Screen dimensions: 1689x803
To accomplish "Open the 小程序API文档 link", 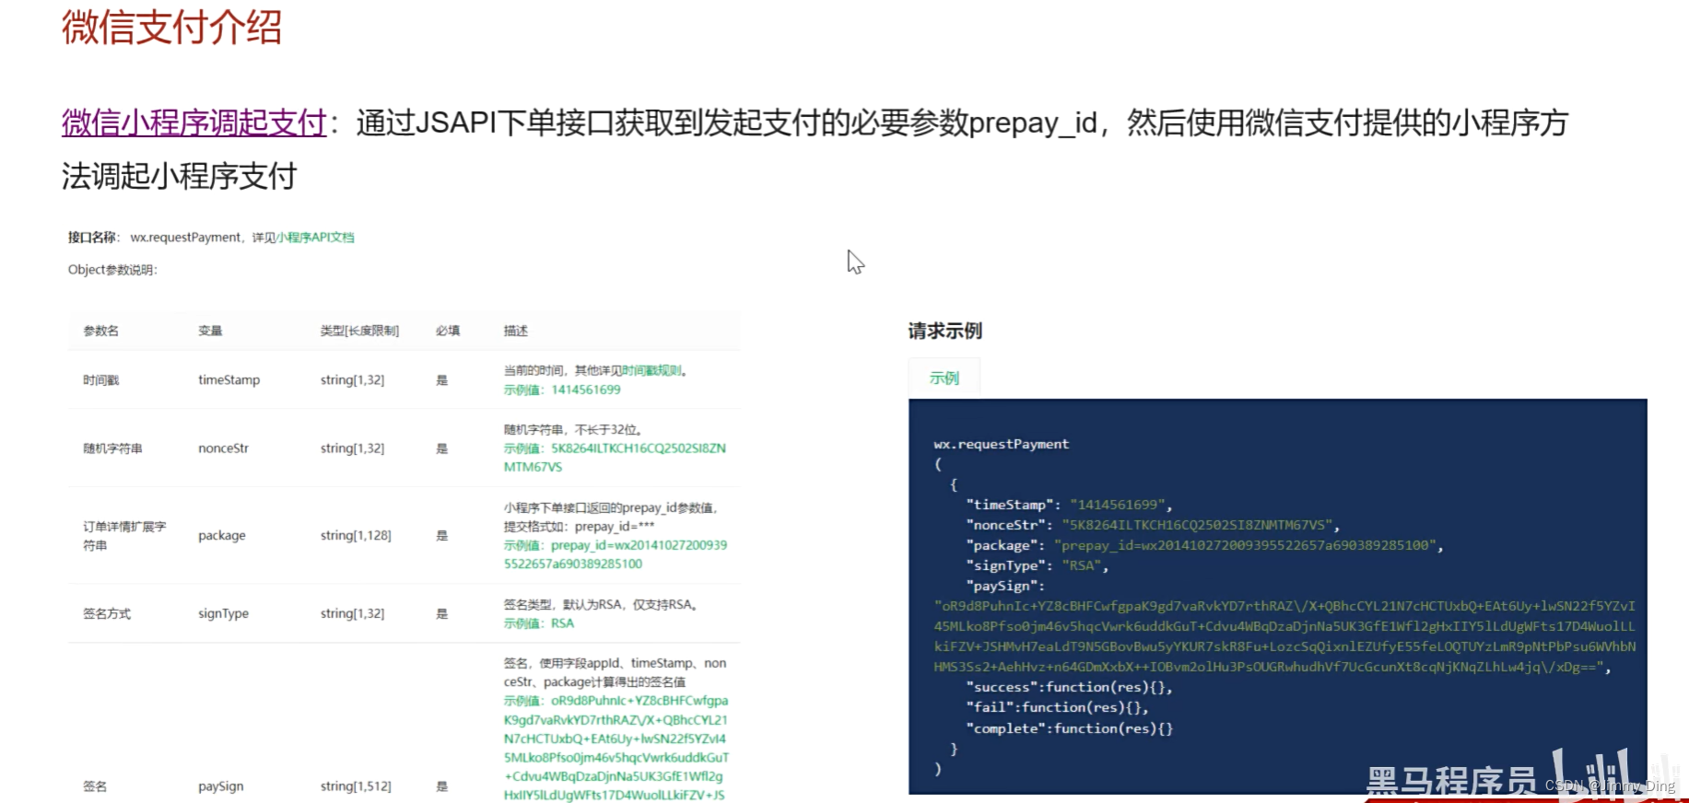I will click(316, 238).
